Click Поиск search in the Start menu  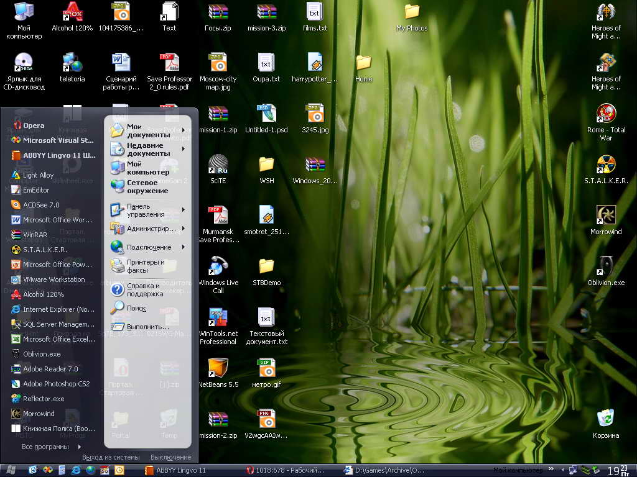pyautogui.click(x=128, y=308)
